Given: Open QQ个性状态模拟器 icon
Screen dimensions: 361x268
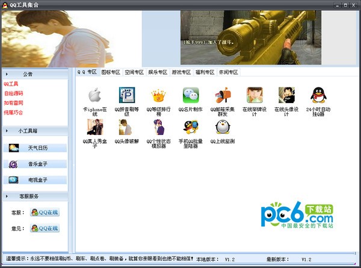Looking at the screenshot, I should point(158,127).
